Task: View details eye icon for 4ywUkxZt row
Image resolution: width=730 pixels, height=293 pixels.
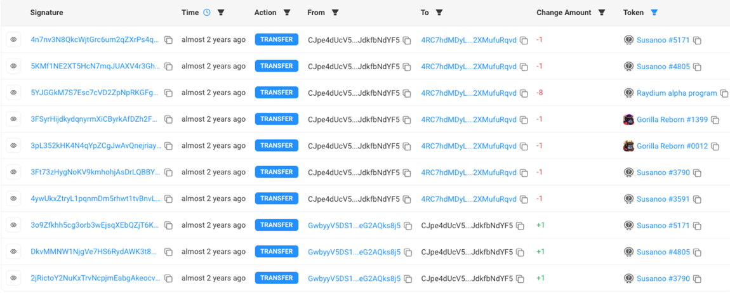Action: pyautogui.click(x=13, y=199)
